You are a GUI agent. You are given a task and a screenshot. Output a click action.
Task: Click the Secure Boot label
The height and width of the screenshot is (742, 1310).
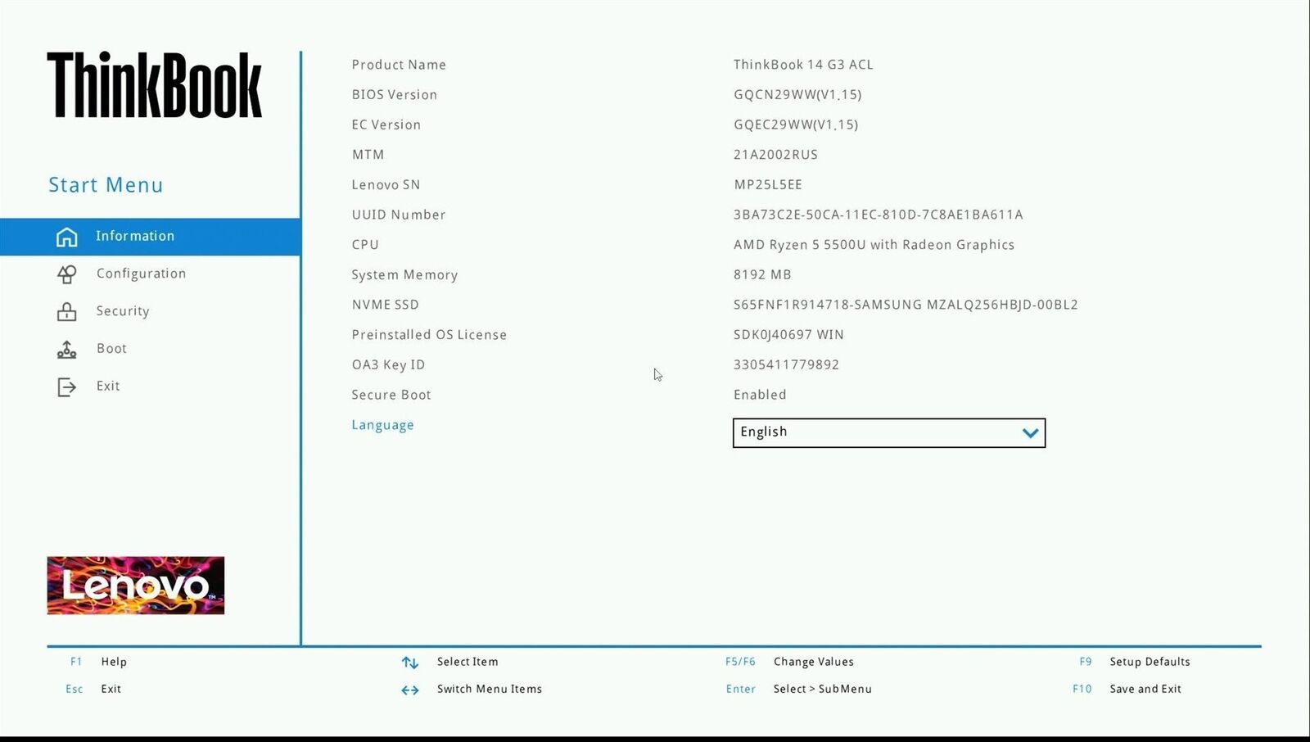391,395
